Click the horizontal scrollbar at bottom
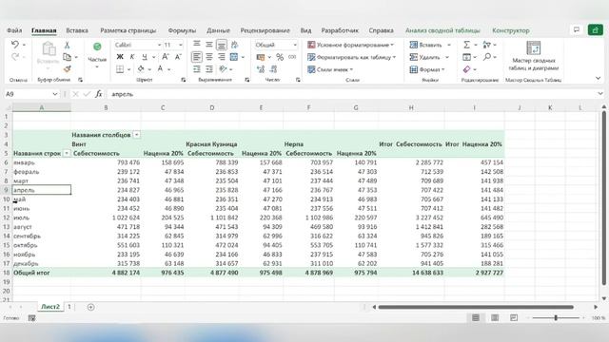The width and height of the screenshot is (609, 342). click(x=476, y=307)
